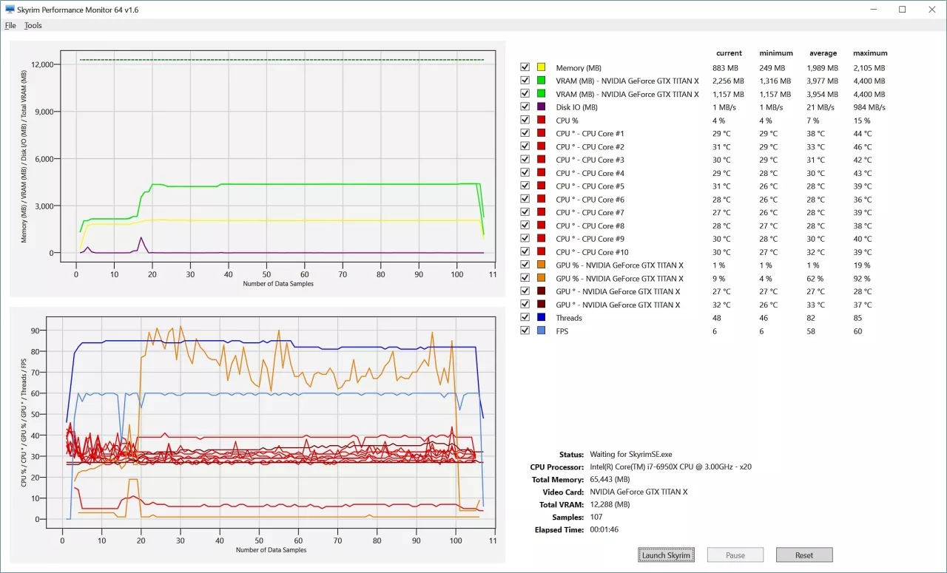Toggle the CPU Core #9 checkbox
This screenshot has height=573, width=947.
525,239
